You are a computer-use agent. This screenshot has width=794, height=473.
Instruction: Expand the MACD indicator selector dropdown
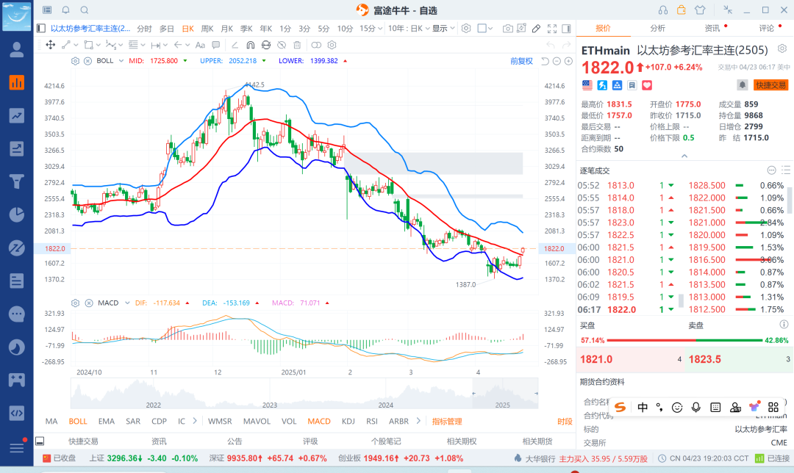[127, 303]
